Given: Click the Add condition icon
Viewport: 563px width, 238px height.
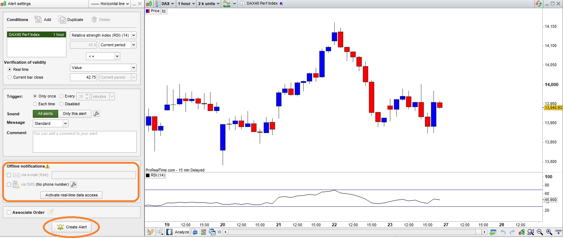Looking at the screenshot, I should [38, 19].
